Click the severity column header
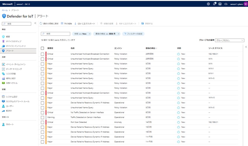Viewport: 248px width, 146px height. [50, 48]
